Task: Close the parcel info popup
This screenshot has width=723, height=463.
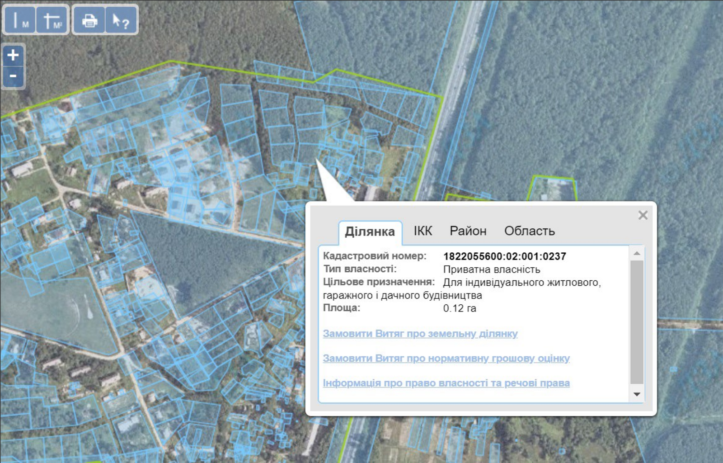Action: (x=643, y=215)
